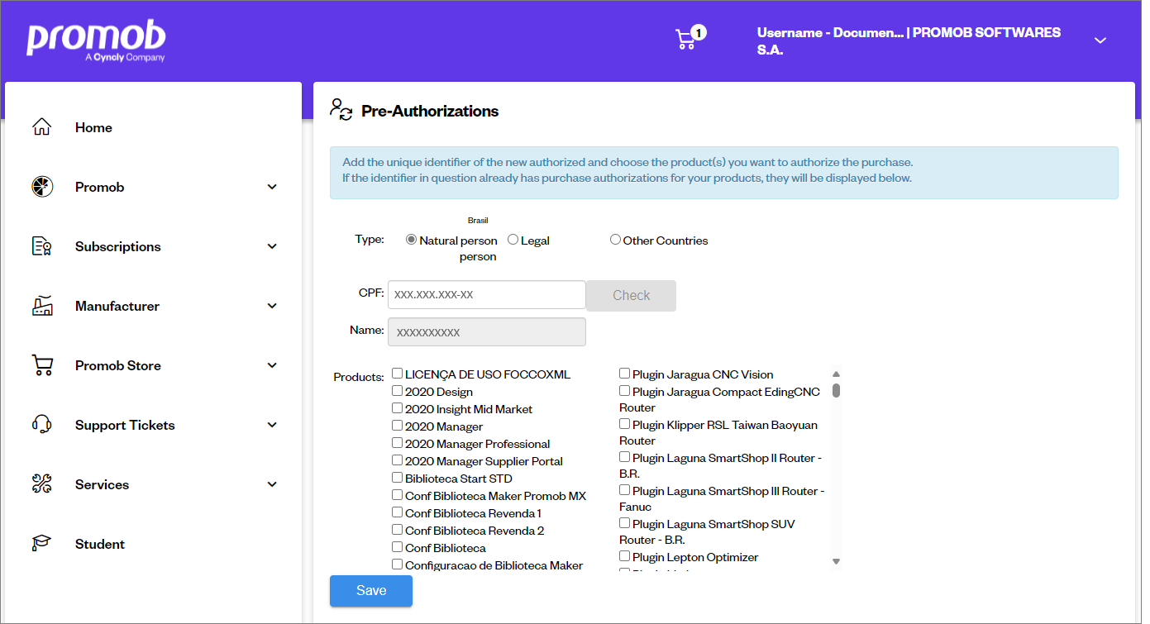This screenshot has height=624, width=1150.
Task: Expand the Promob menu chevron
Action: [273, 187]
